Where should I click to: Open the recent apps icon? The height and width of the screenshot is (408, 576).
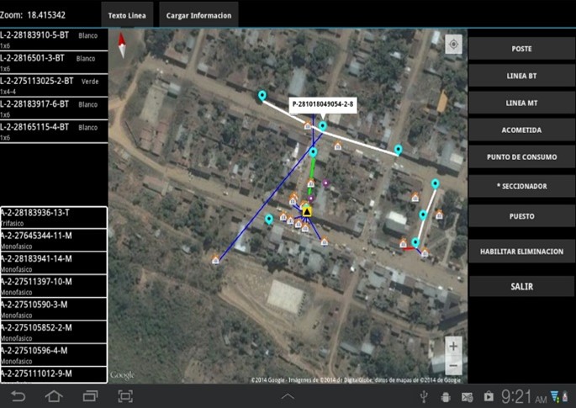click(x=90, y=396)
